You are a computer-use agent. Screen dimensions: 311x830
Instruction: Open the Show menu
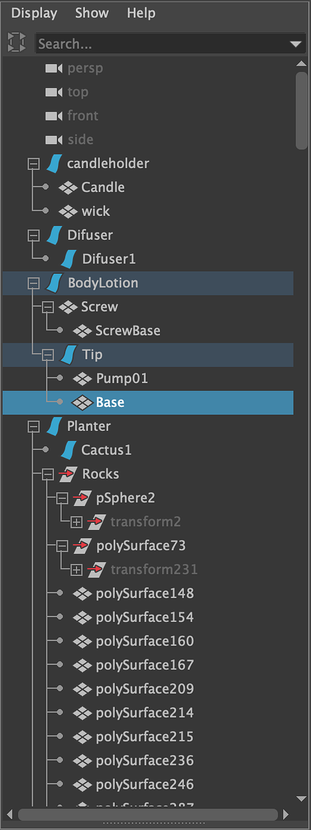click(x=92, y=13)
